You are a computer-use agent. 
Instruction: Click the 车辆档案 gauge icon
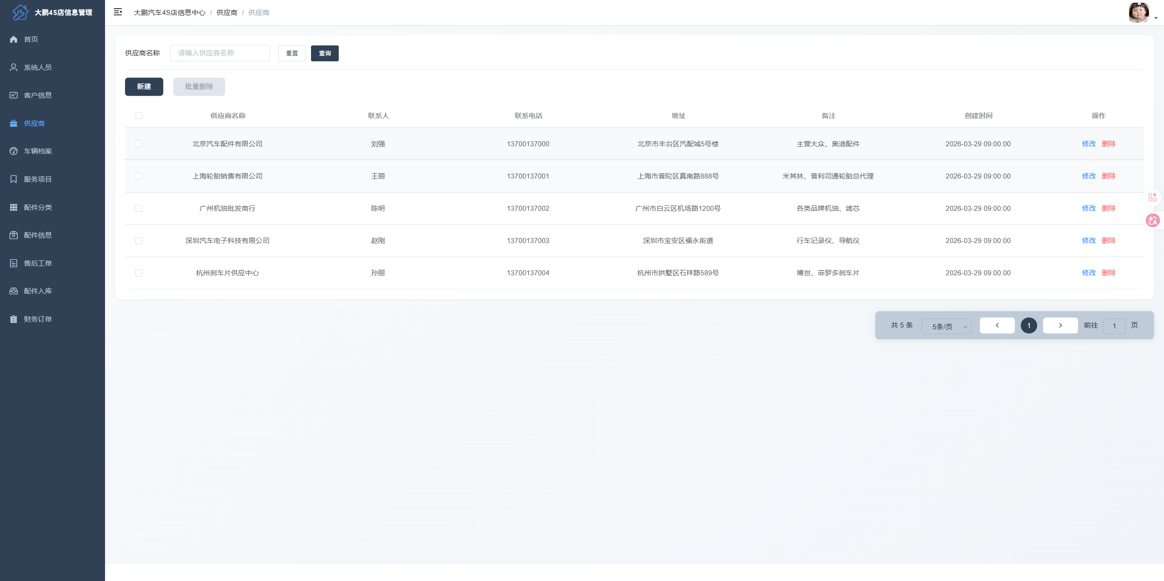[x=14, y=151]
